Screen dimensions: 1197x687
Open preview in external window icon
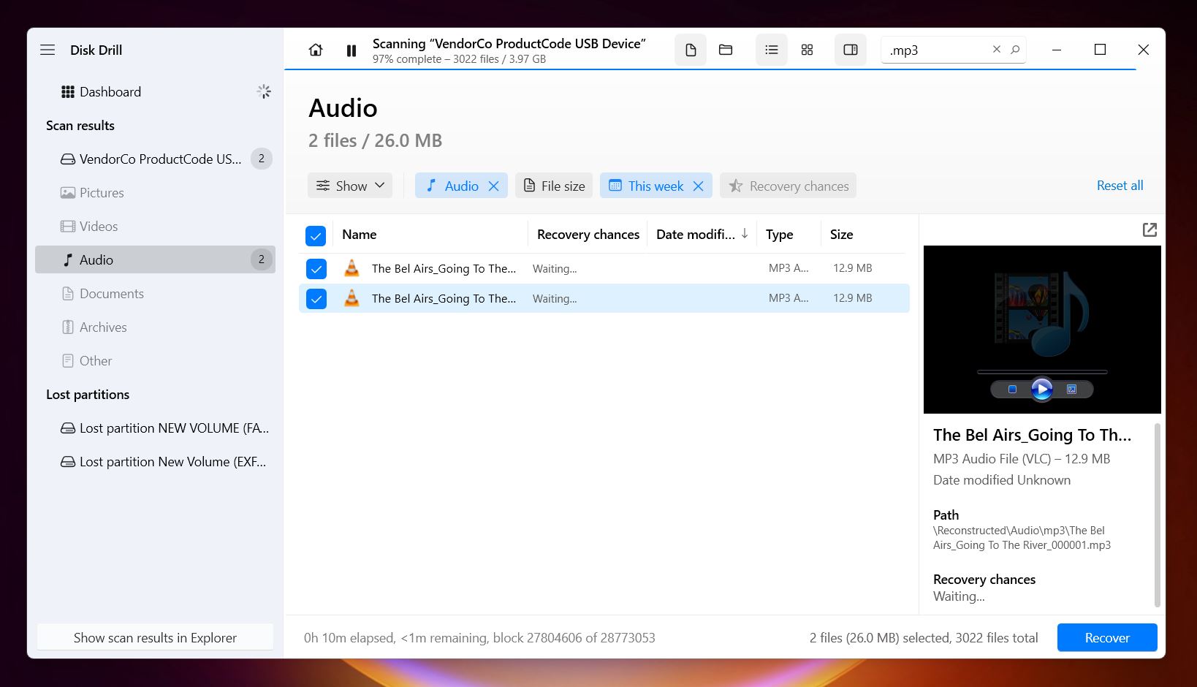coord(1149,230)
